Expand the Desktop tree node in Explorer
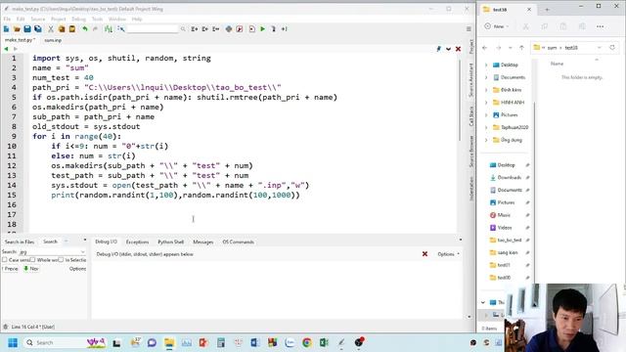Viewport: 626px width, 352px height. pos(486,65)
